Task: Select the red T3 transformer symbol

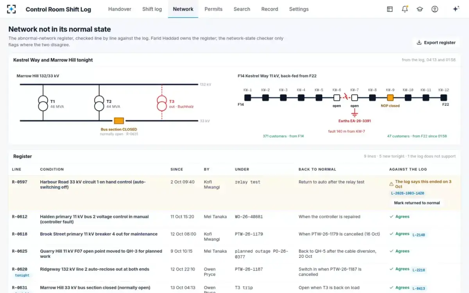Action: click(161, 104)
